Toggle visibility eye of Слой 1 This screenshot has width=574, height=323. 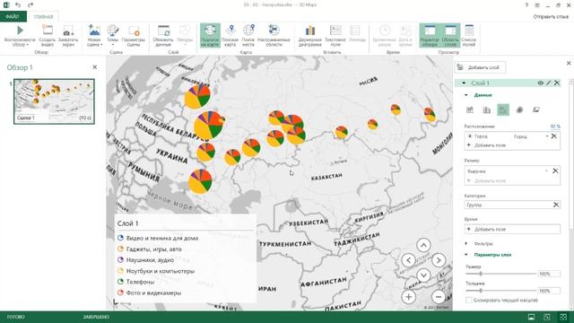pos(540,83)
